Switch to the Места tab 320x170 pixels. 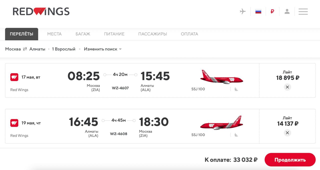54,34
